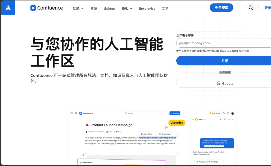Click the yellow Veronica cursor label
This screenshot has height=166, width=271.
coord(177,123)
